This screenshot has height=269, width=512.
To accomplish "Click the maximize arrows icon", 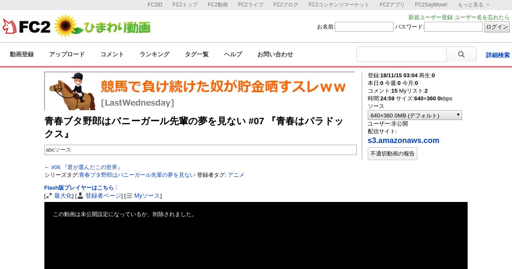I will point(49,196).
